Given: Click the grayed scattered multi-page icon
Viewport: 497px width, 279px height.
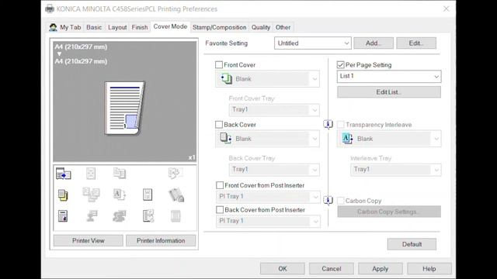Looking at the screenshot, I should click(91, 195).
